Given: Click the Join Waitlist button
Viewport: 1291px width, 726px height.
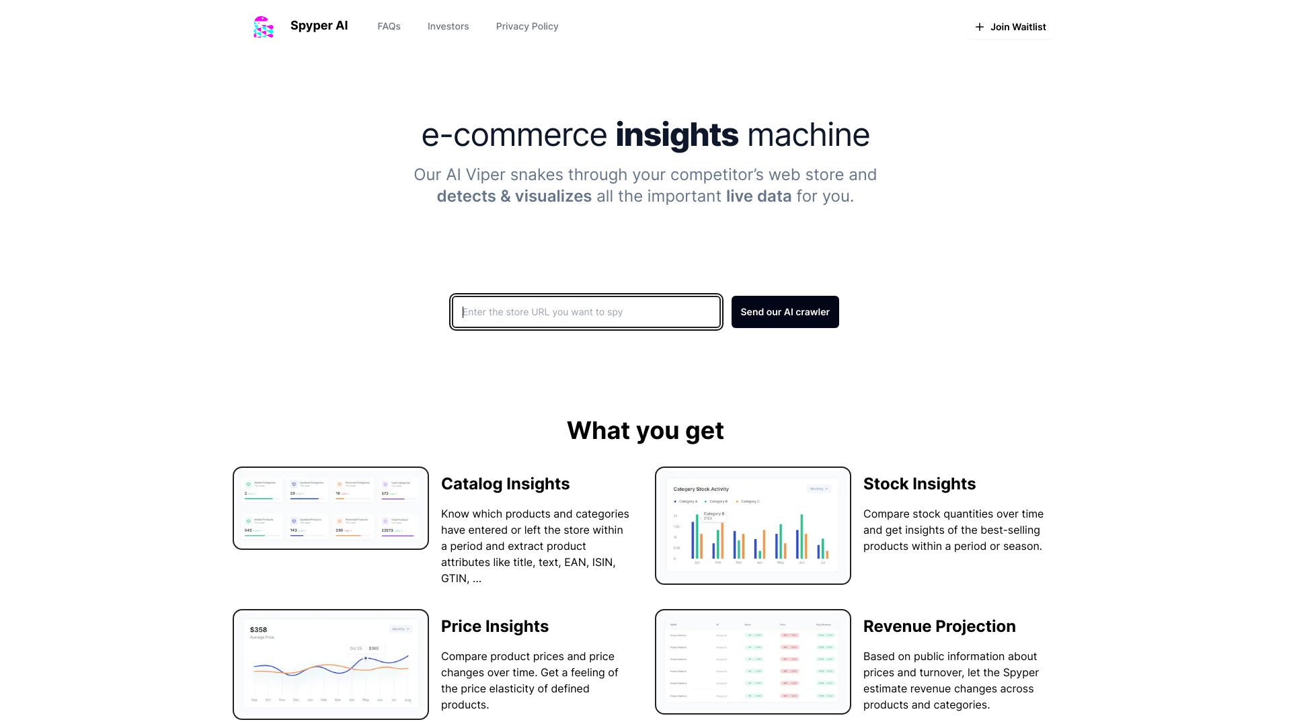Looking at the screenshot, I should point(1009,27).
